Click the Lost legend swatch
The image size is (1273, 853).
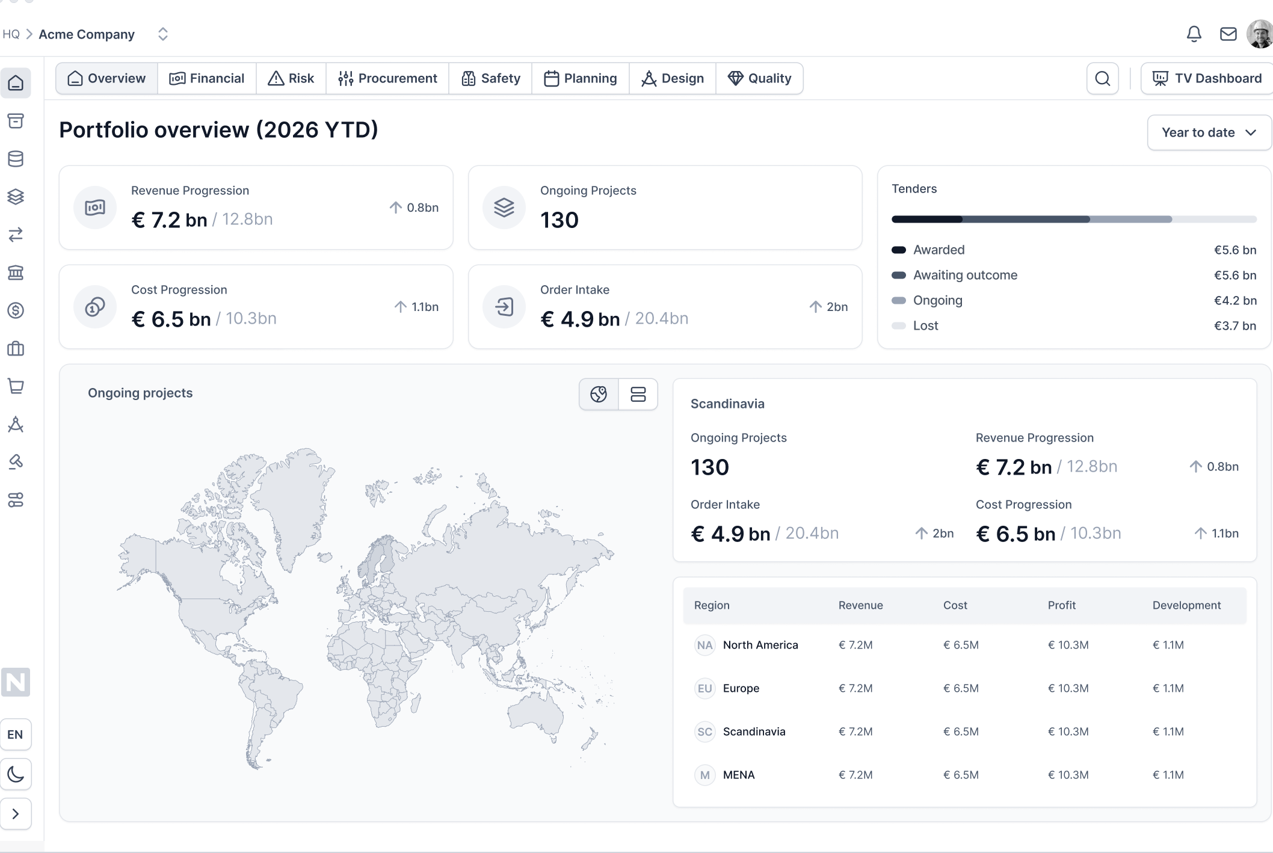[x=899, y=325]
